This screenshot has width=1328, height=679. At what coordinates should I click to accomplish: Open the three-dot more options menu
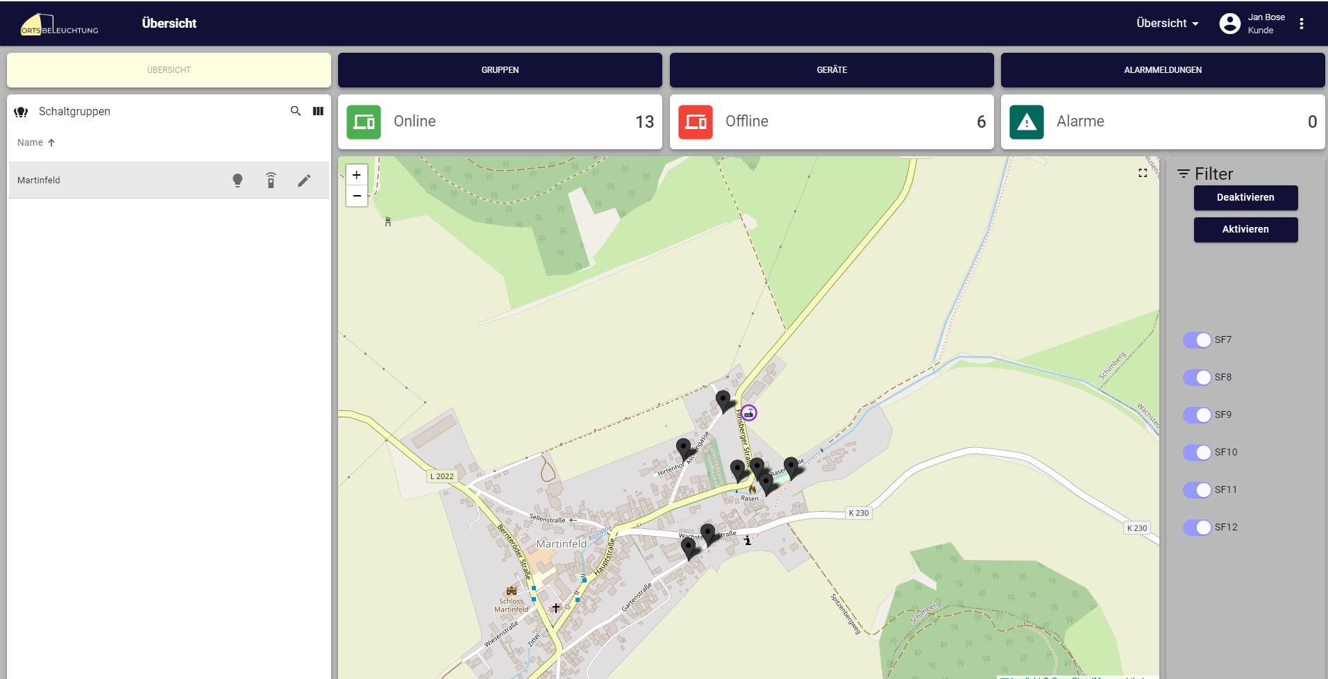point(1302,24)
